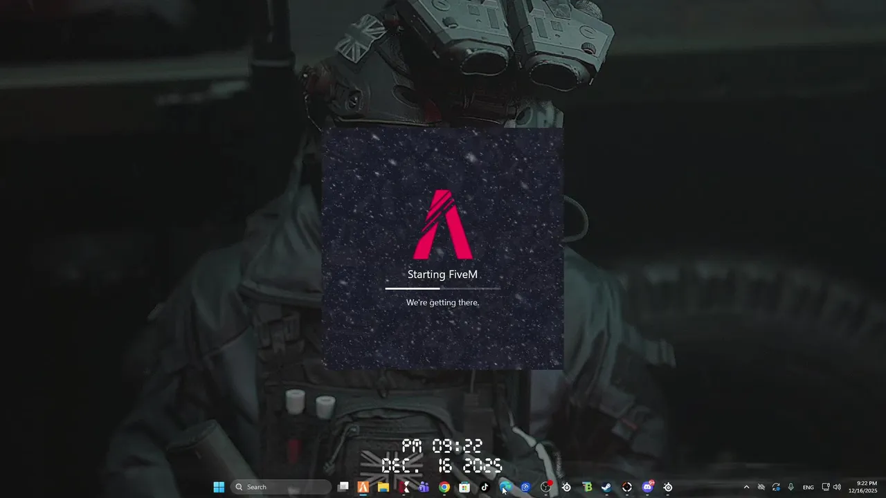Image resolution: width=886 pixels, height=498 pixels.
Task: Open Microsoft Store from the taskbar
Action: click(464, 487)
